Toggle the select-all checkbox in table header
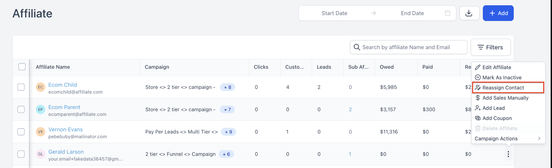Viewport: 552px width, 168px height. (22, 67)
